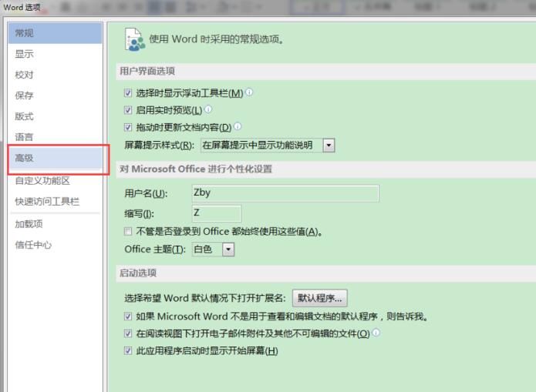Screen dimensions: 536x392
Task: Switch to the 校对 category
Action: point(55,75)
